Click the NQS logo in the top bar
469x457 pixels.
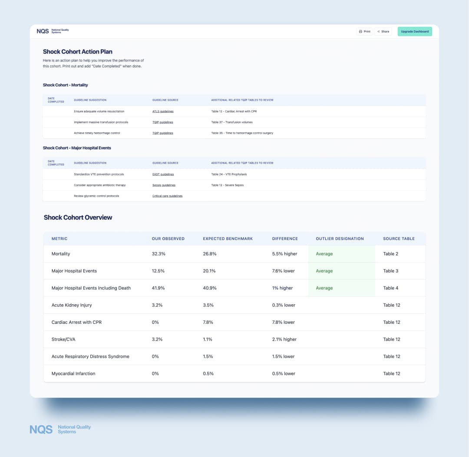tap(53, 31)
